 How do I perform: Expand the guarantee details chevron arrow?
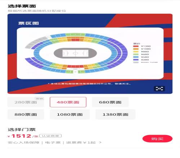coord(100,143)
